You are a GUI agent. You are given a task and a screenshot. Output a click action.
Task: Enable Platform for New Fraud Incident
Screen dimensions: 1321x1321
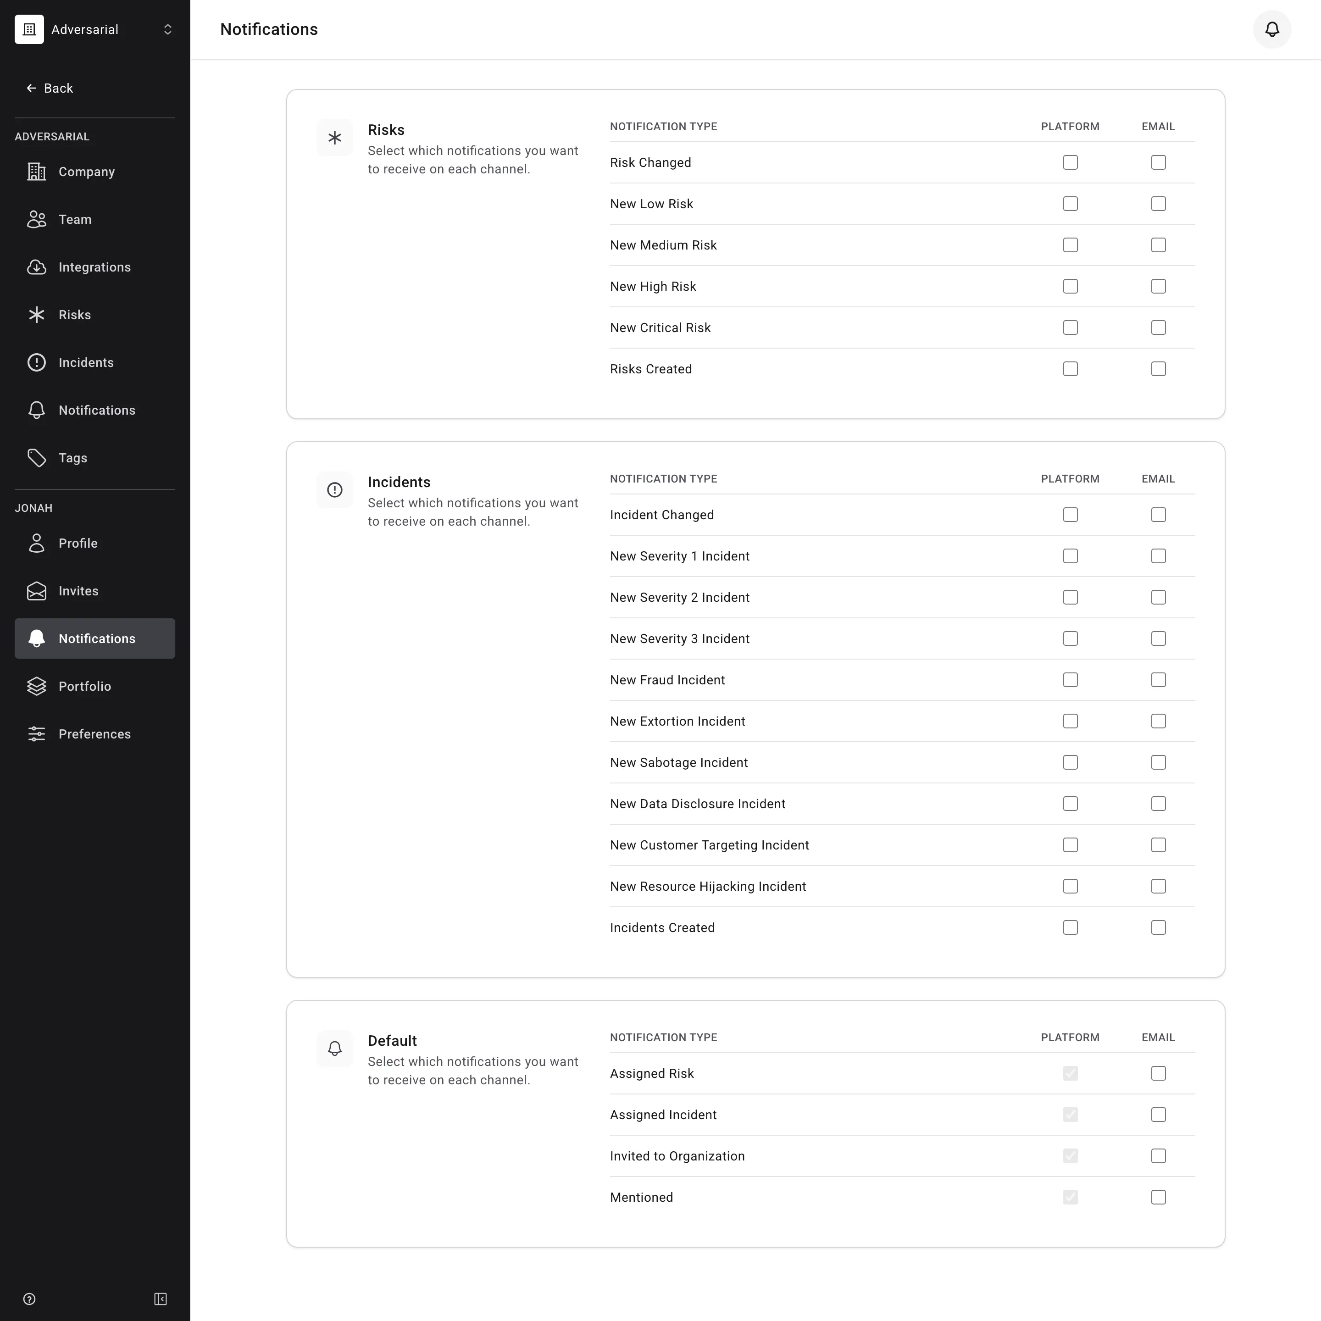[x=1070, y=680]
